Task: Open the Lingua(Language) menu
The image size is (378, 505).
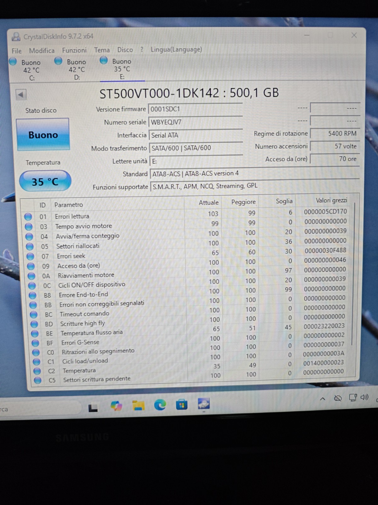Action: pyautogui.click(x=176, y=49)
